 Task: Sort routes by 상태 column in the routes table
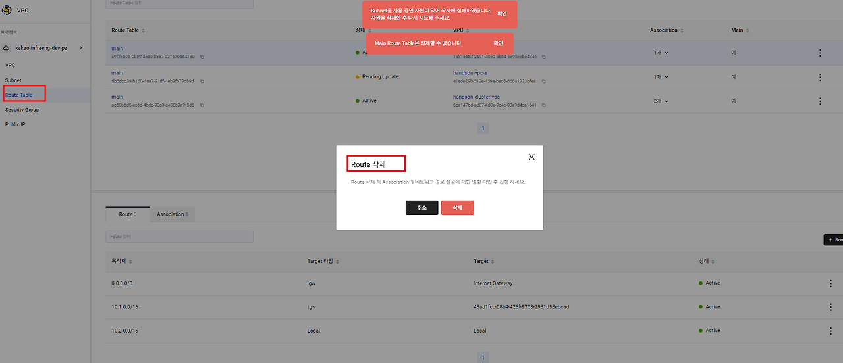click(x=707, y=261)
